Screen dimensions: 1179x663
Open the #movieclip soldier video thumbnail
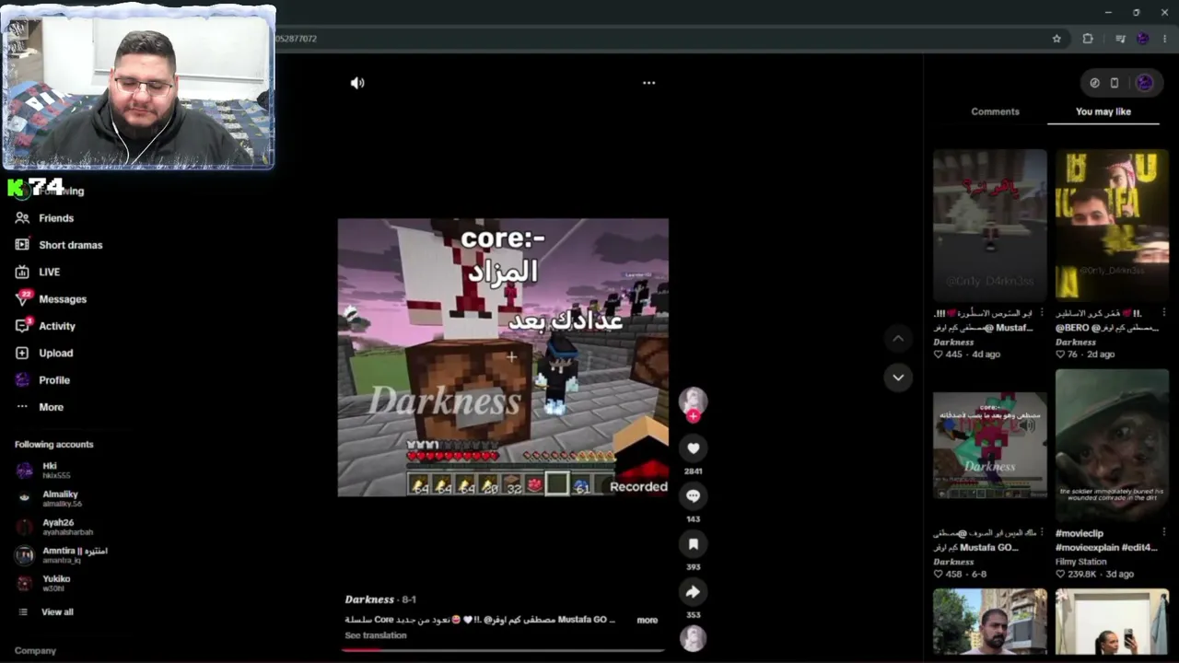[1112, 446]
